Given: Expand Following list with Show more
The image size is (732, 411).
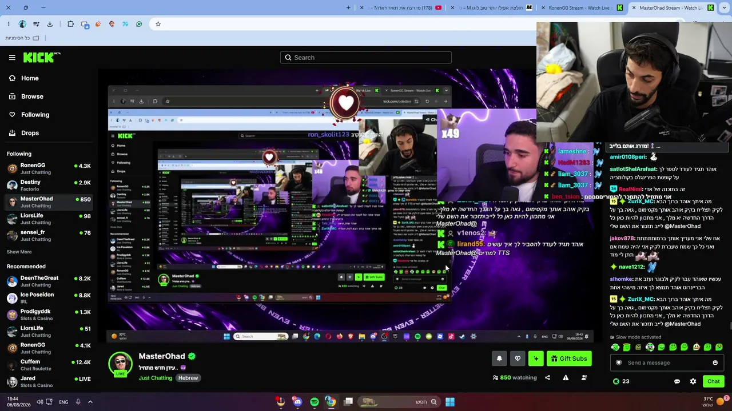Looking at the screenshot, I should coord(19,252).
